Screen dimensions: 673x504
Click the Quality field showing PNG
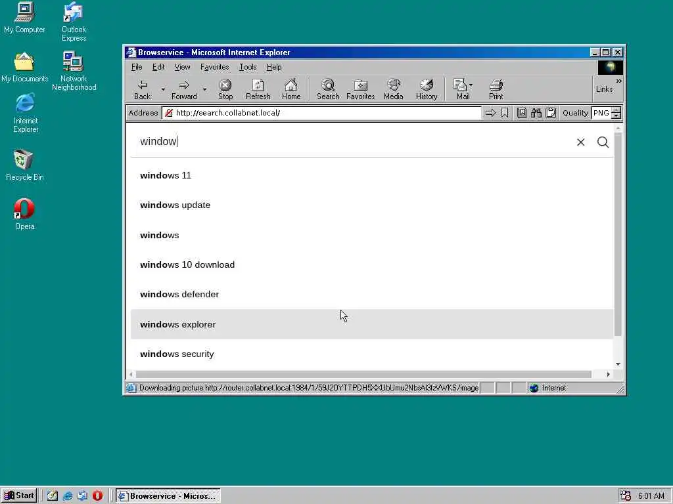(x=601, y=113)
